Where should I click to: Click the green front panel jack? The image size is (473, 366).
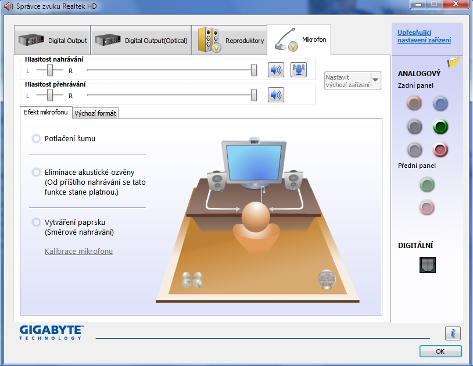pyautogui.click(x=427, y=185)
